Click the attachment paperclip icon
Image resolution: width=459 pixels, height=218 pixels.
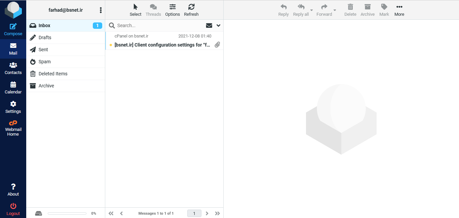tap(218, 45)
